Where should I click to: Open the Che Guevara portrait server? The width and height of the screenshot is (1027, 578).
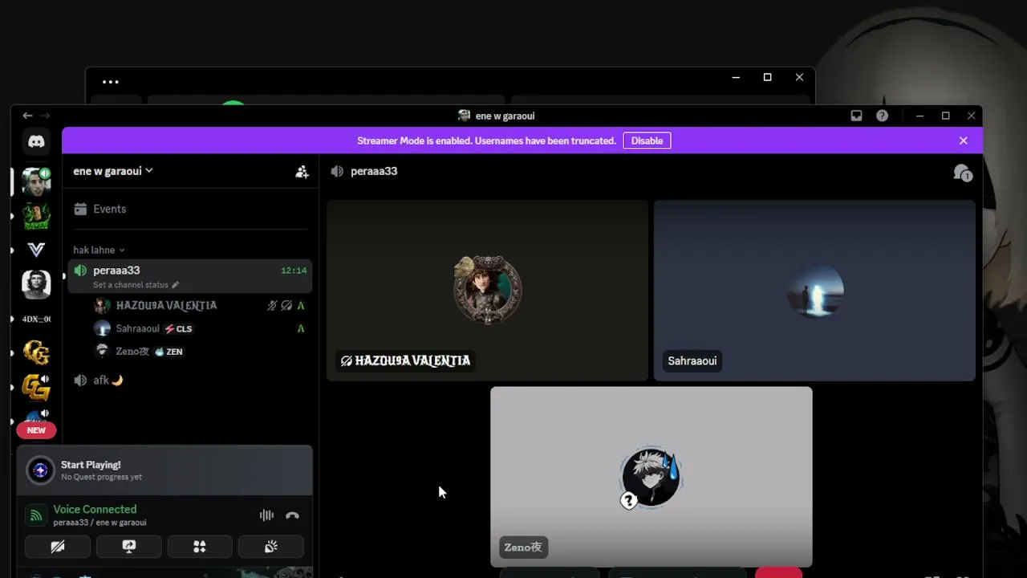click(36, 284)
